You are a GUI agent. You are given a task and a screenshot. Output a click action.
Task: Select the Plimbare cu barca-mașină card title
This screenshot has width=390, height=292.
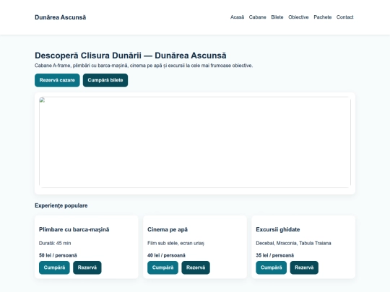74,229
